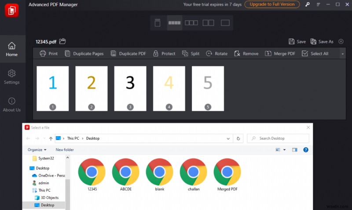Image resolution: width=352 pixels, height=210 pixels.
Task: Toggle the Select All checkbox
Action: (x=305, y=54)
